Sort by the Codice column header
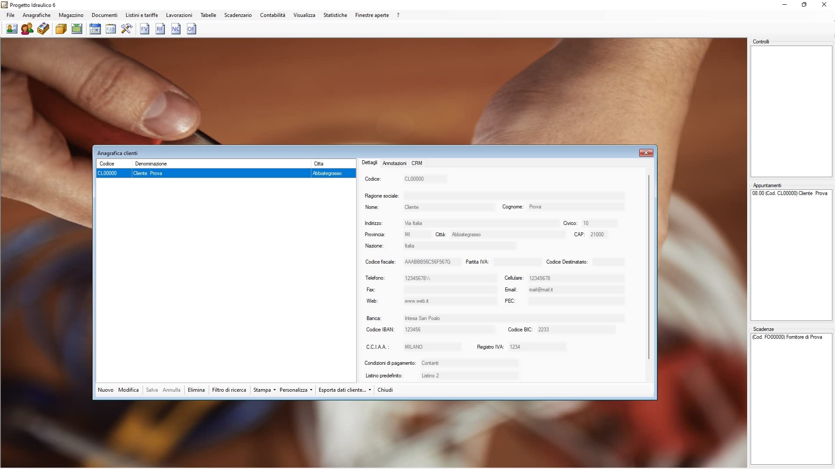Image resolution: width=835 pixels, height=469 pixels. (114, 164)
